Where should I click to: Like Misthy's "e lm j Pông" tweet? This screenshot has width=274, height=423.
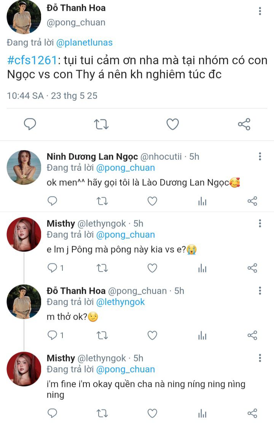click(152, 268)
